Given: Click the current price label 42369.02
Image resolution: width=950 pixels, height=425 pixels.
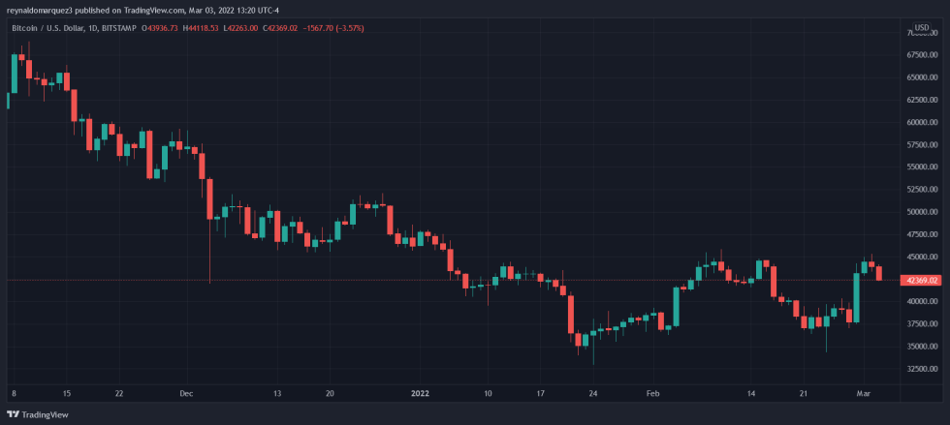Looking at the screenshot, I should (x=923, y=281).
